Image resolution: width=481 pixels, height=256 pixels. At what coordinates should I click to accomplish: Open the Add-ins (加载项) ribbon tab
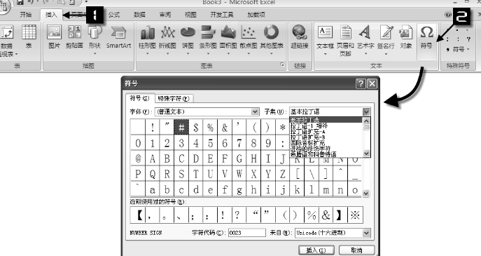256,15
